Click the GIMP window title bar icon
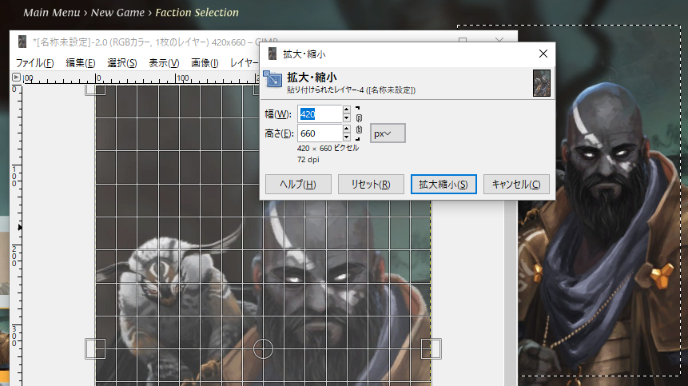This screenshot has height=386, width=688. click(22, 42)
